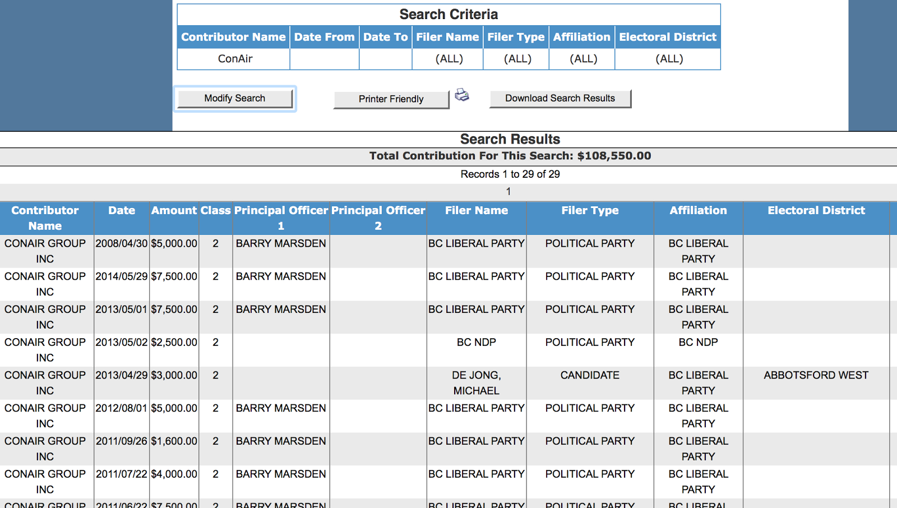This screenshot has width=897, height=508.
Task: Click the Electoral District results header
Action: point(816,211)
